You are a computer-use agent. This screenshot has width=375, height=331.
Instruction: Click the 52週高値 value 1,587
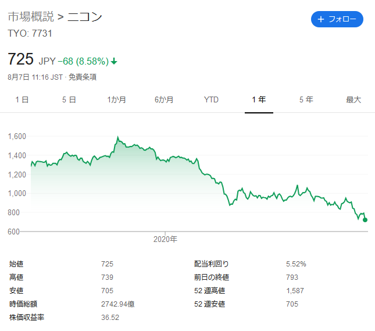click(295, 291)
